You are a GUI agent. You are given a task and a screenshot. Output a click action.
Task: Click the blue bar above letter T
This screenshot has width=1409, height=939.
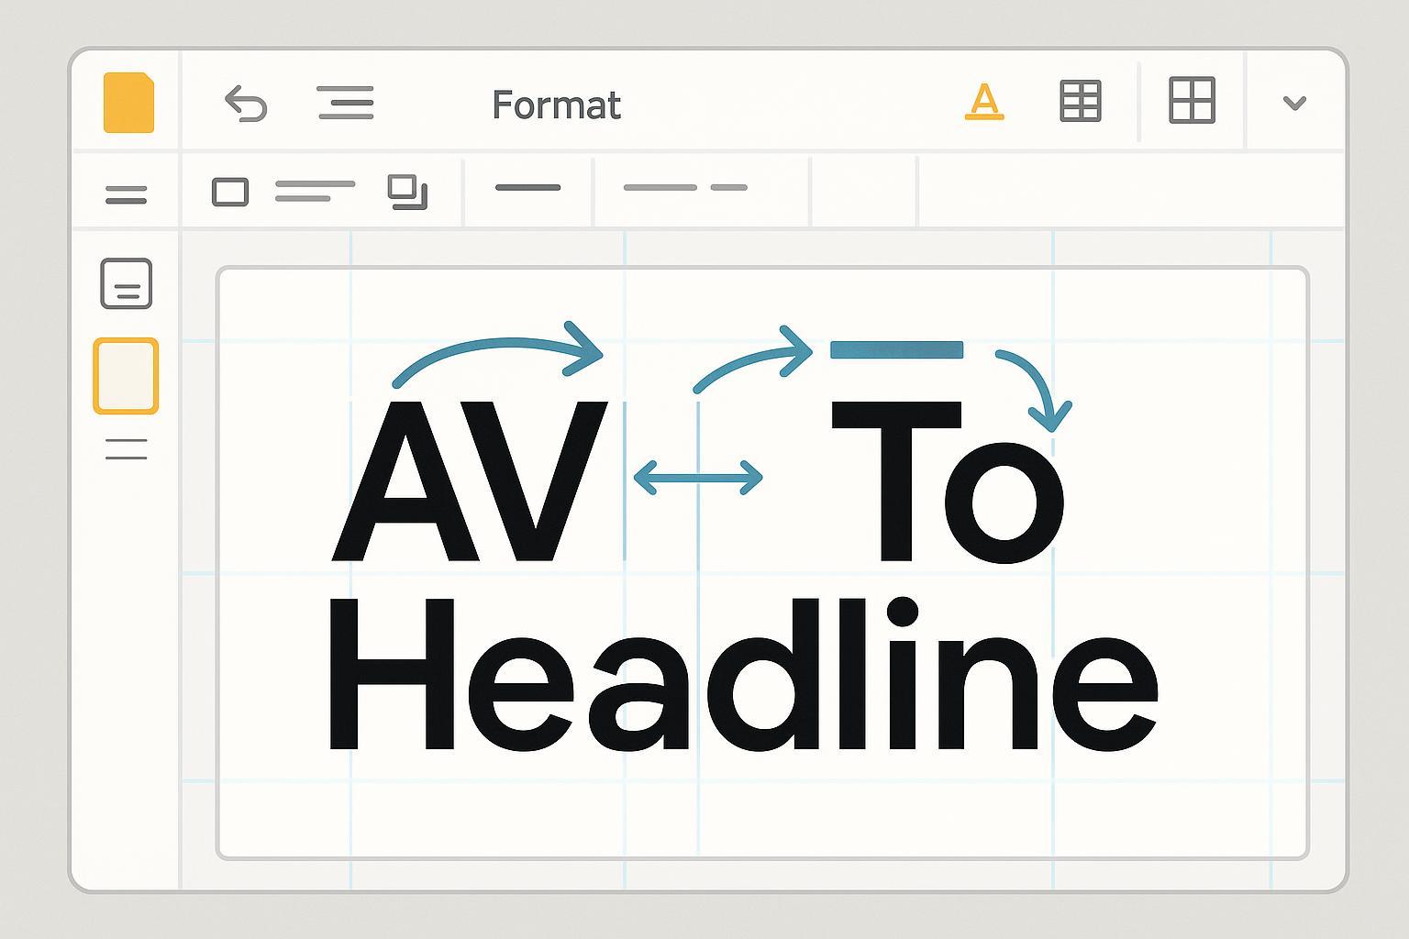[x=896, y=349]
